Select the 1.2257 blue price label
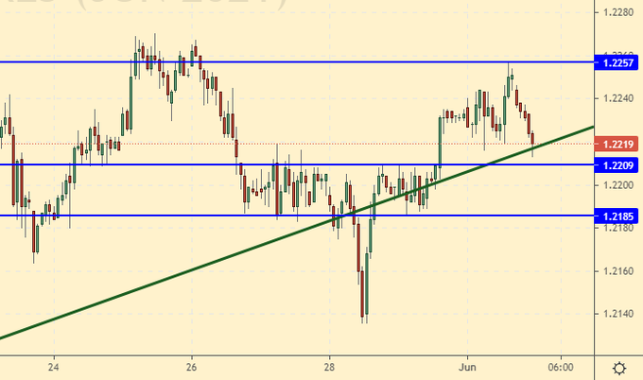This screenshot has height=380, width=643. 618,62
